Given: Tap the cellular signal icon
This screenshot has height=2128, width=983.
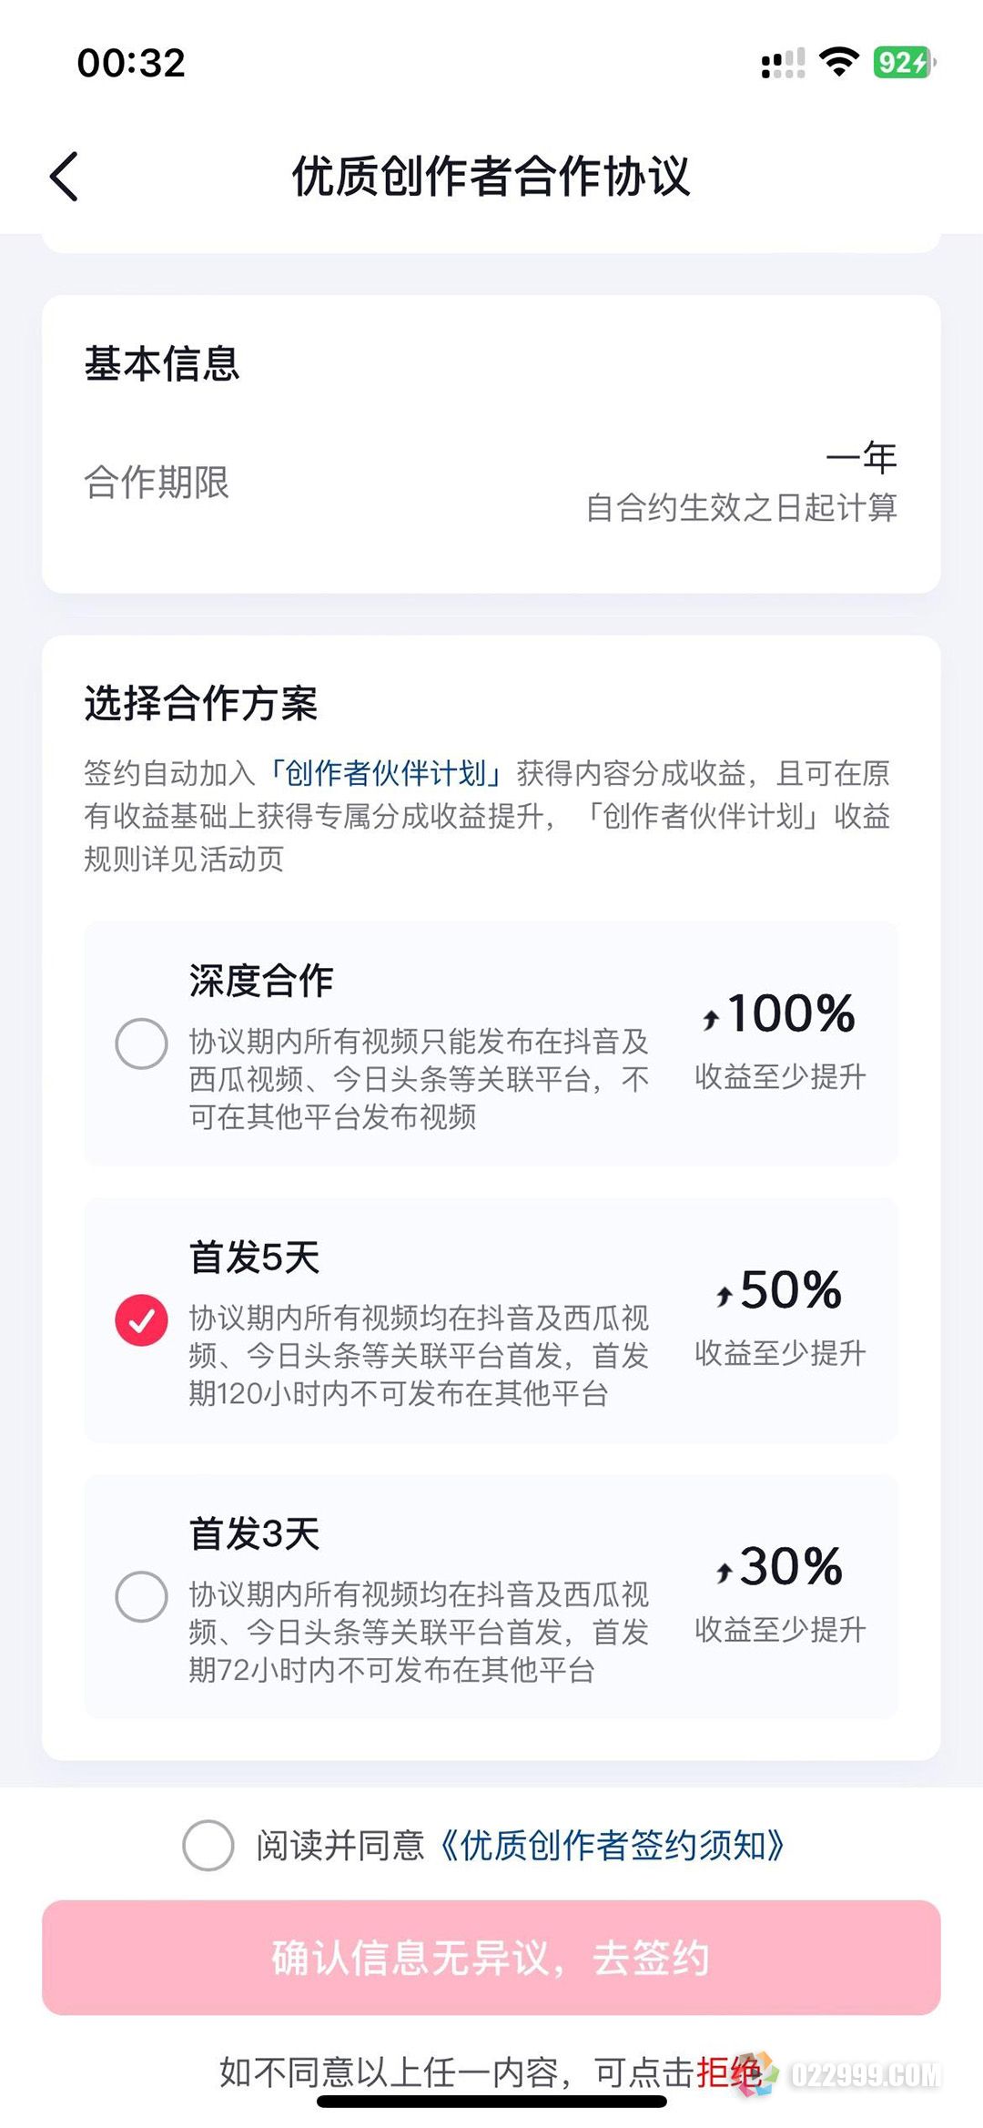Looking at the screenshot, I should click(x=783, y=63).
